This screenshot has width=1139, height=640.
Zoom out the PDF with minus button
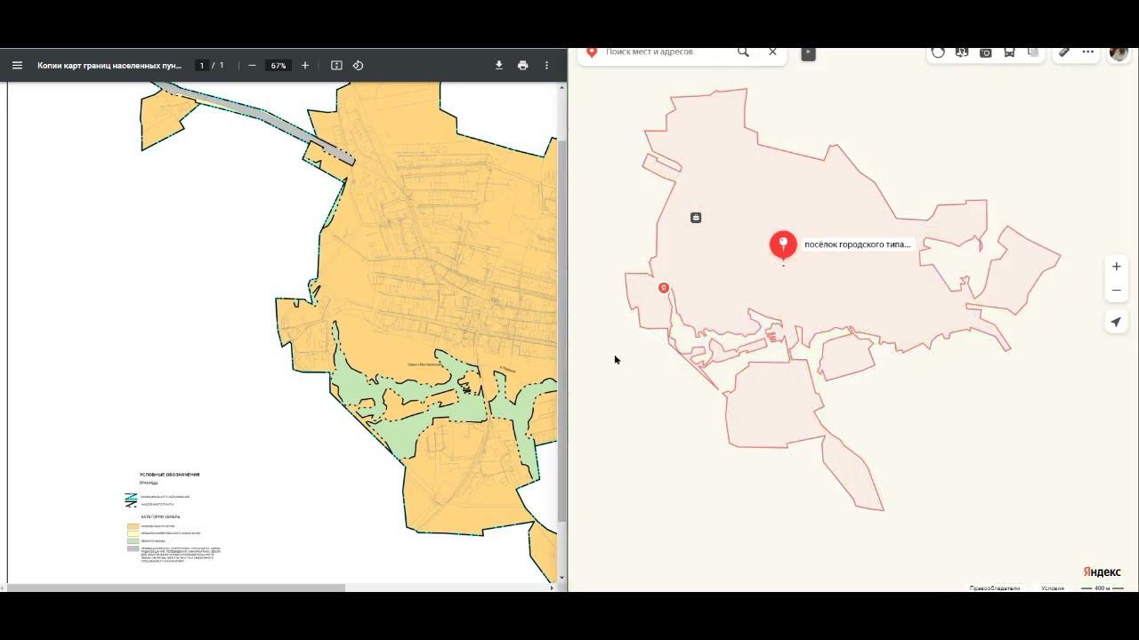point(252,65)
